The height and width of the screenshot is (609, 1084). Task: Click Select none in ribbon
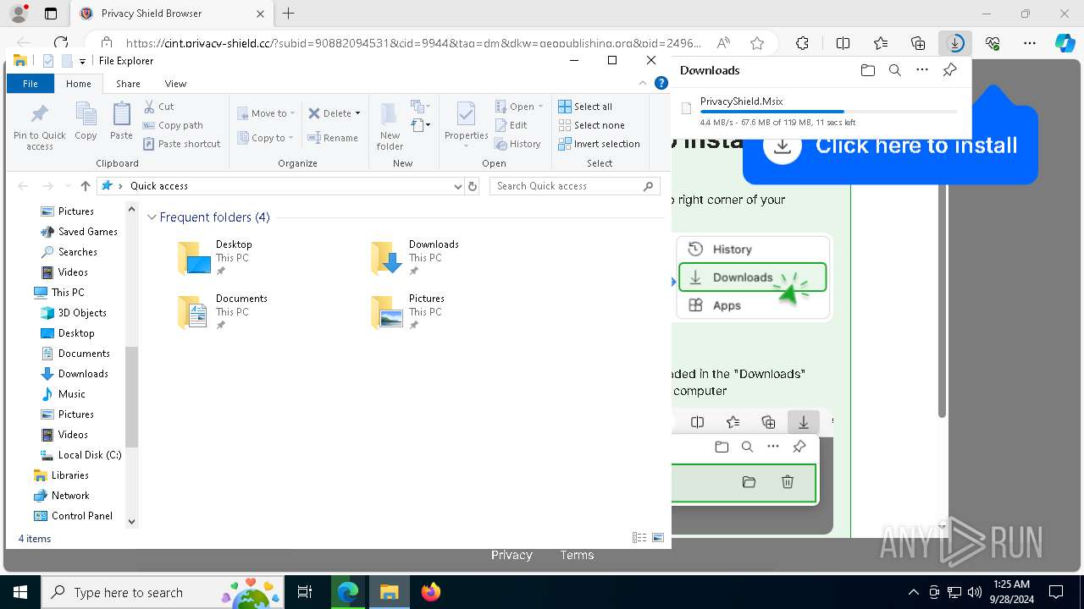coord(591,125)
